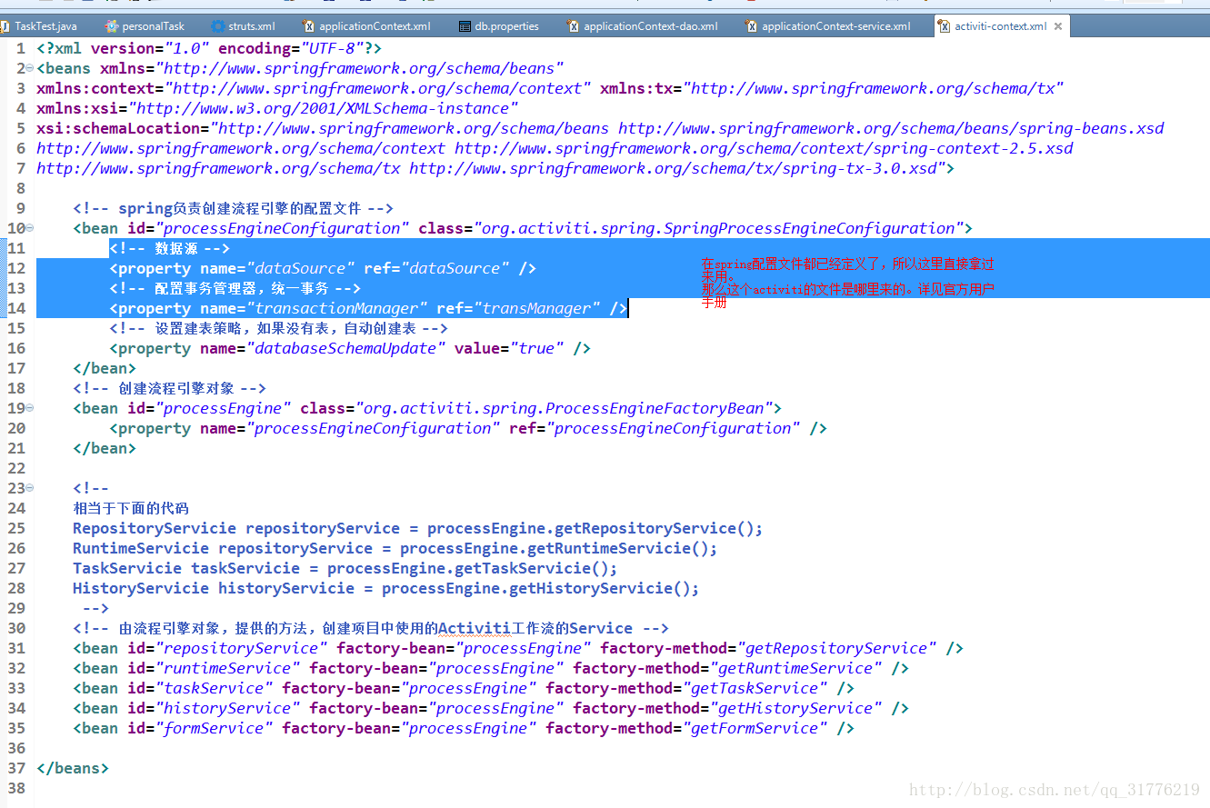Click the underlined word Activiti on line 30

475,628
